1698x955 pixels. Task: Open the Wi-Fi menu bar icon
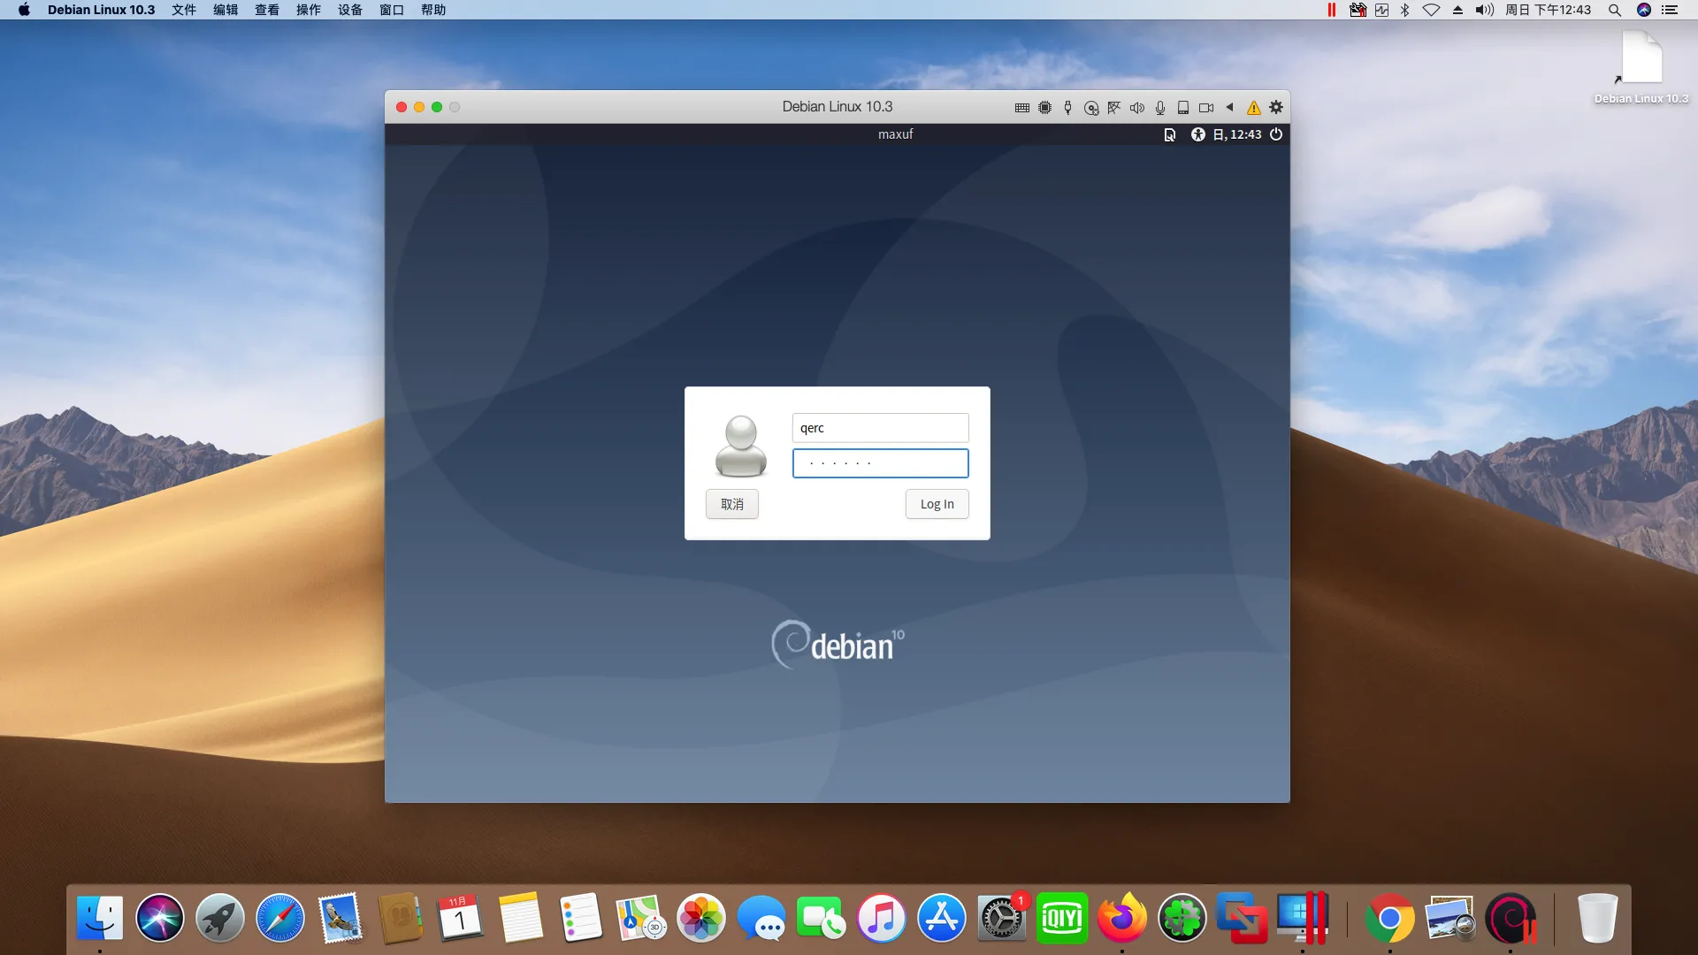1431,10
